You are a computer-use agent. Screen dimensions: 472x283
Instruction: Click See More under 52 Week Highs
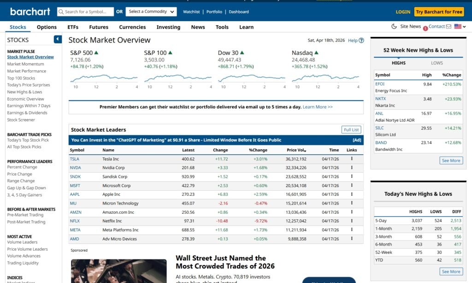coord(451,160)
